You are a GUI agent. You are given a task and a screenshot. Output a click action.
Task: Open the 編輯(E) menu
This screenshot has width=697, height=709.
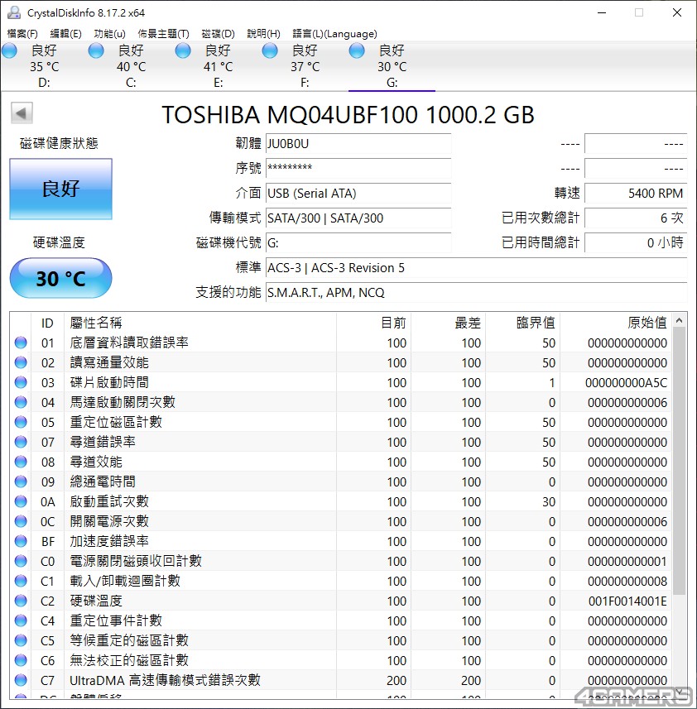tap(65, 34)
